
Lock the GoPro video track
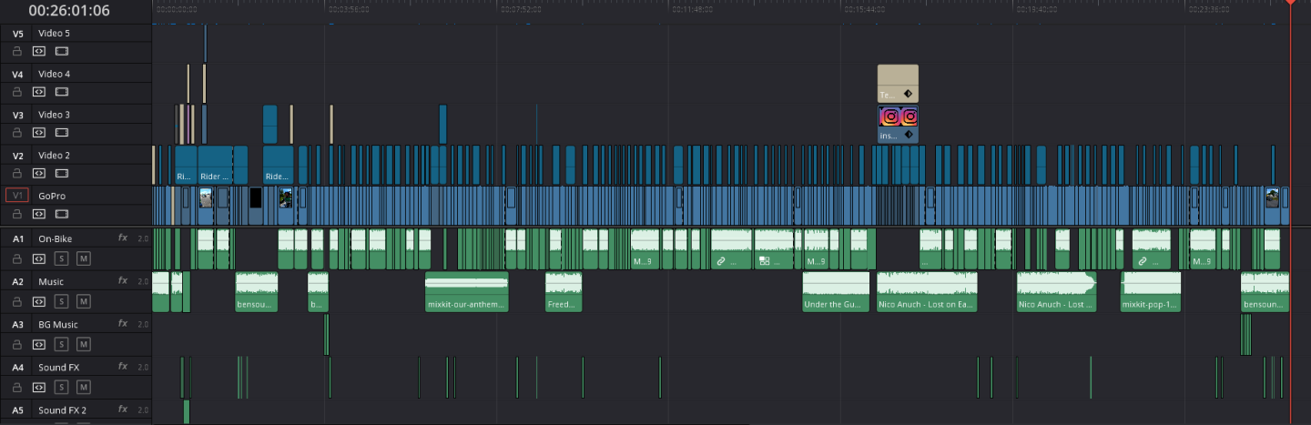(16, 214)
